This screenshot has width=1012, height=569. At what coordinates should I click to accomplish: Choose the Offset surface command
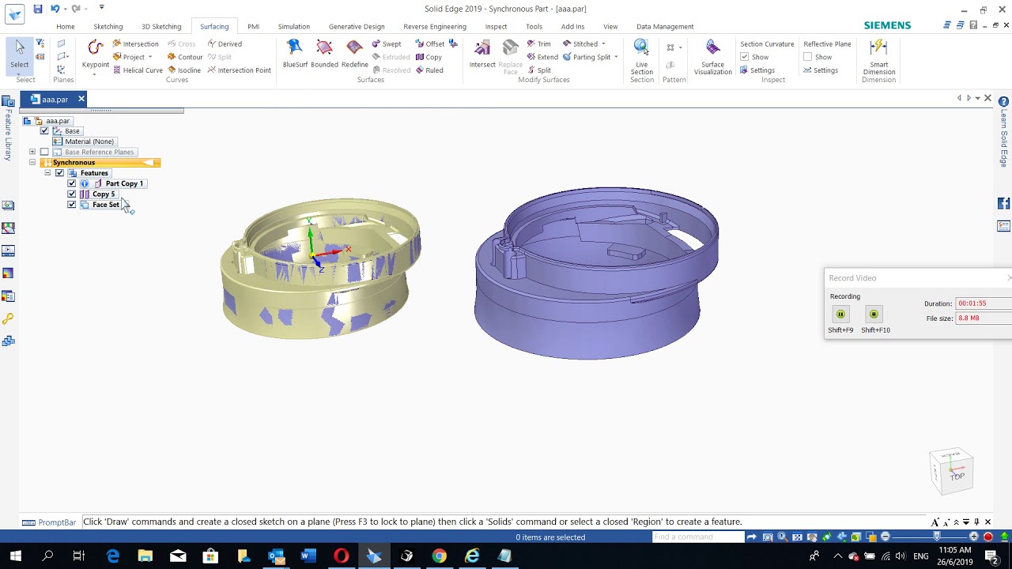coord(430,44)
